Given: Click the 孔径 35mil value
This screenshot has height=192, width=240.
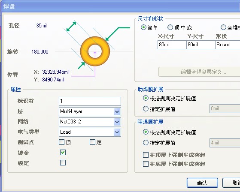Looking at the screenshot, I should tap(41, 26).
